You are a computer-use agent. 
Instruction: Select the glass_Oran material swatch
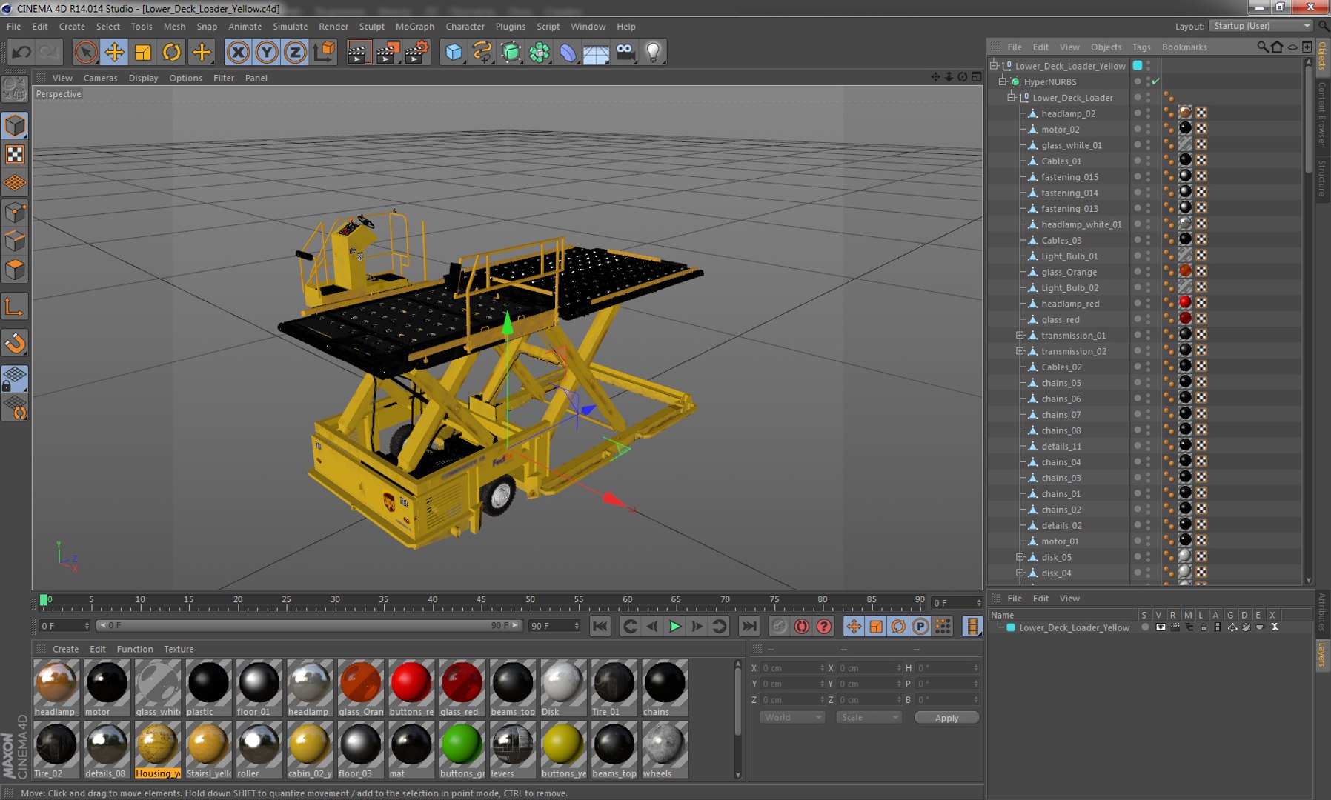point(361,688)
